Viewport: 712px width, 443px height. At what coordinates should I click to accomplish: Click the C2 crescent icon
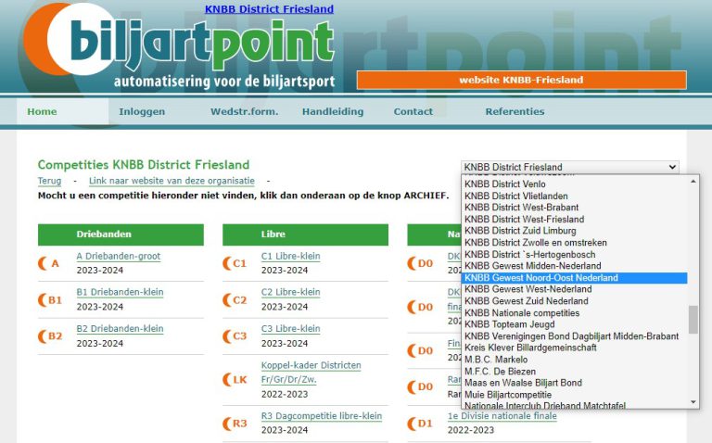pos(235,300)
